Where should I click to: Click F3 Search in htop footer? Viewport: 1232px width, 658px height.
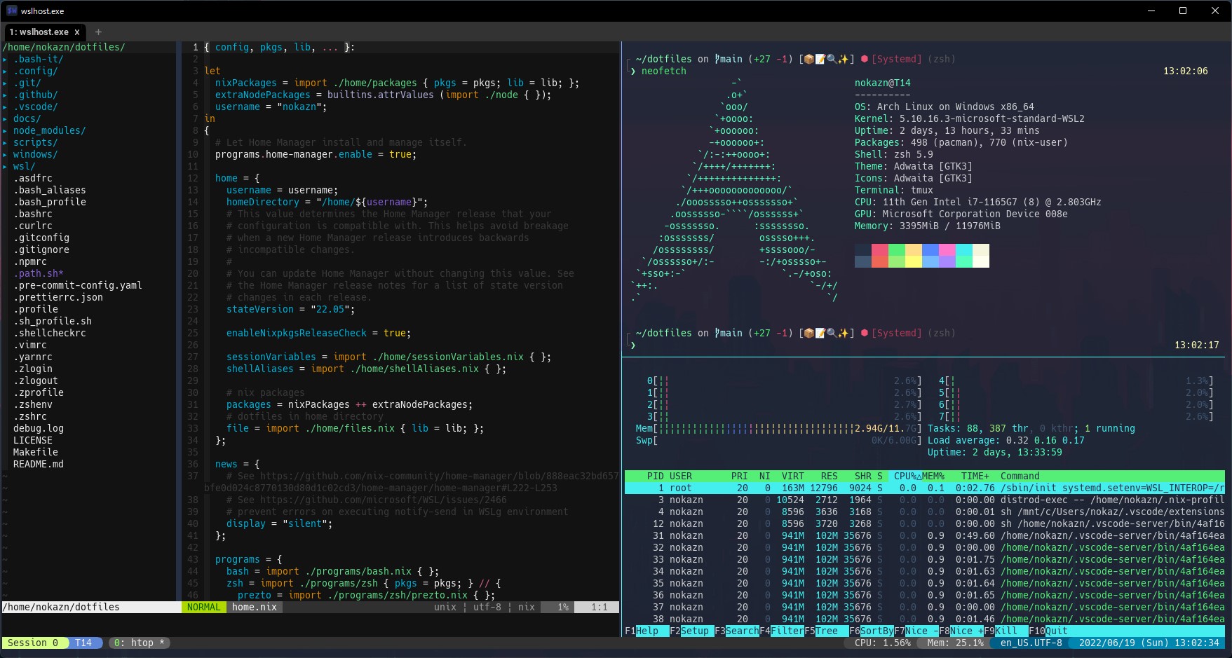737,631
